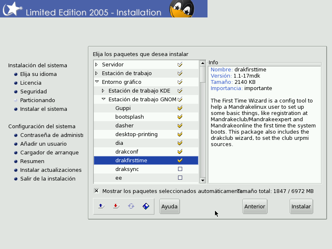Check the draksync package box

tap(180, 169)
